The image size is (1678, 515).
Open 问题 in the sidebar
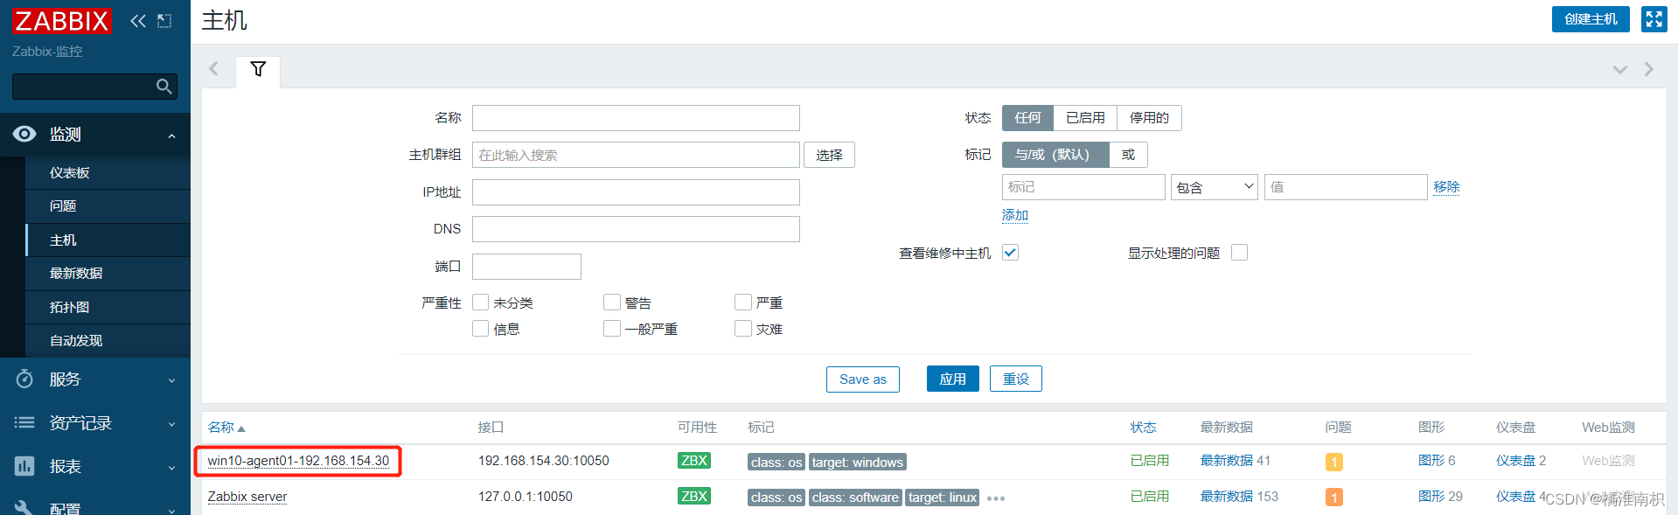[108, 206]
